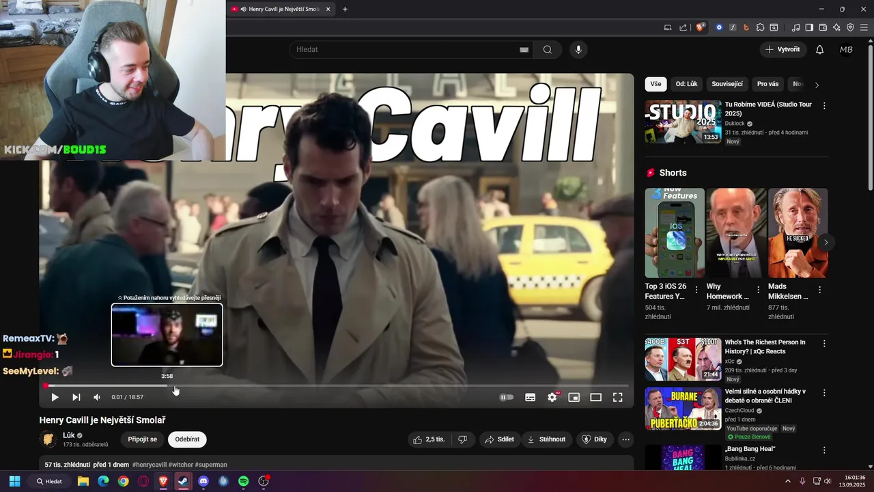Open Velmi silné a osobní hádky video
The width and height of the screenshot is (874, 492).
click(x=683, y=409)
